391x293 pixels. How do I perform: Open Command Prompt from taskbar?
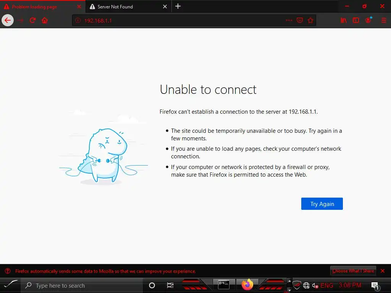[223, 285]
